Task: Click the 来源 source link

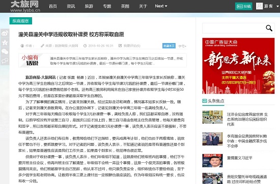Action: 62,46
